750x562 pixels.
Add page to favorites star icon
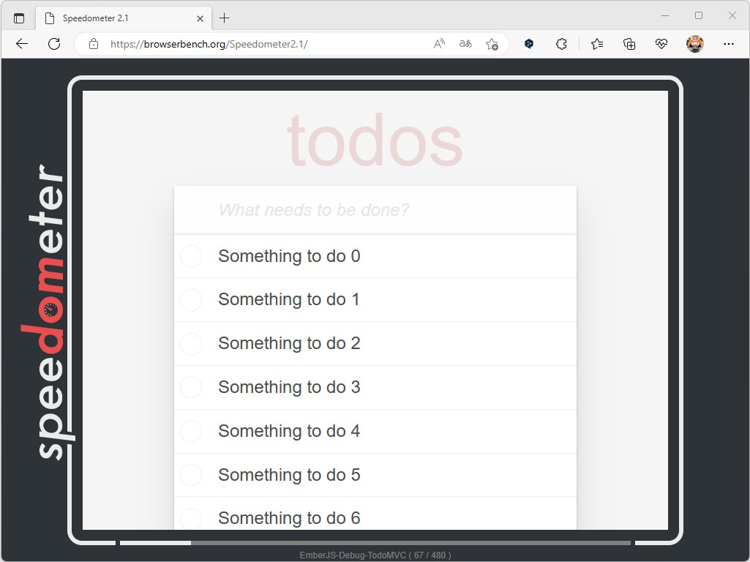pos(492,44)
